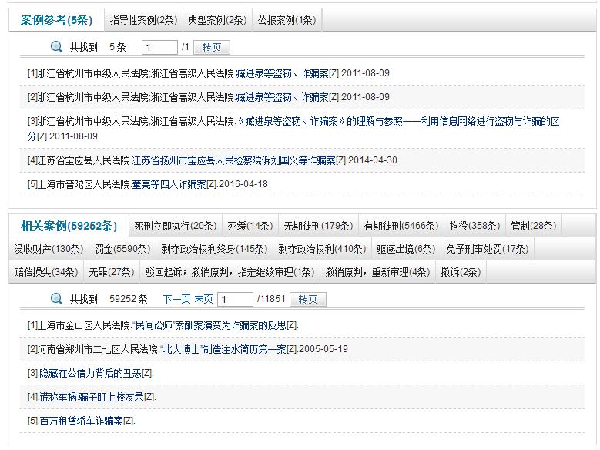
Task: Filter by 剥夺政治权利(410条)
Action: (322, 249)
